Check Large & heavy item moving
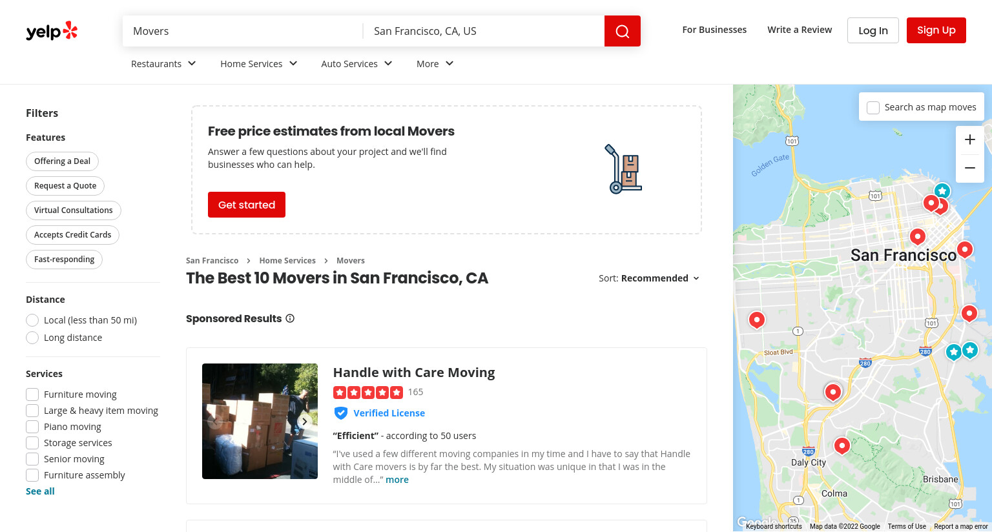Screen dimensions: 992x532 pyautogui.click(x=32, y=411)
